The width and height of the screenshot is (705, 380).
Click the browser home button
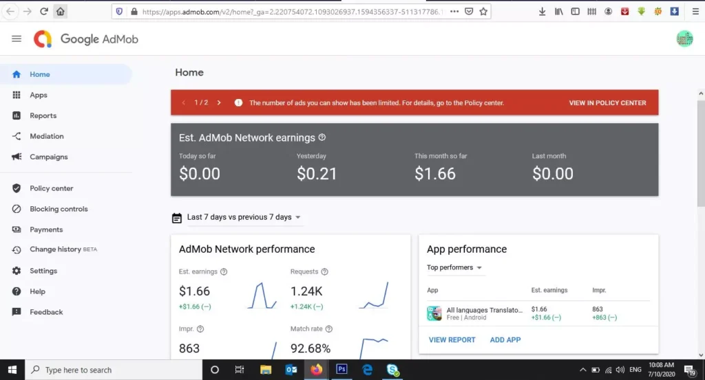coord(61,12)
